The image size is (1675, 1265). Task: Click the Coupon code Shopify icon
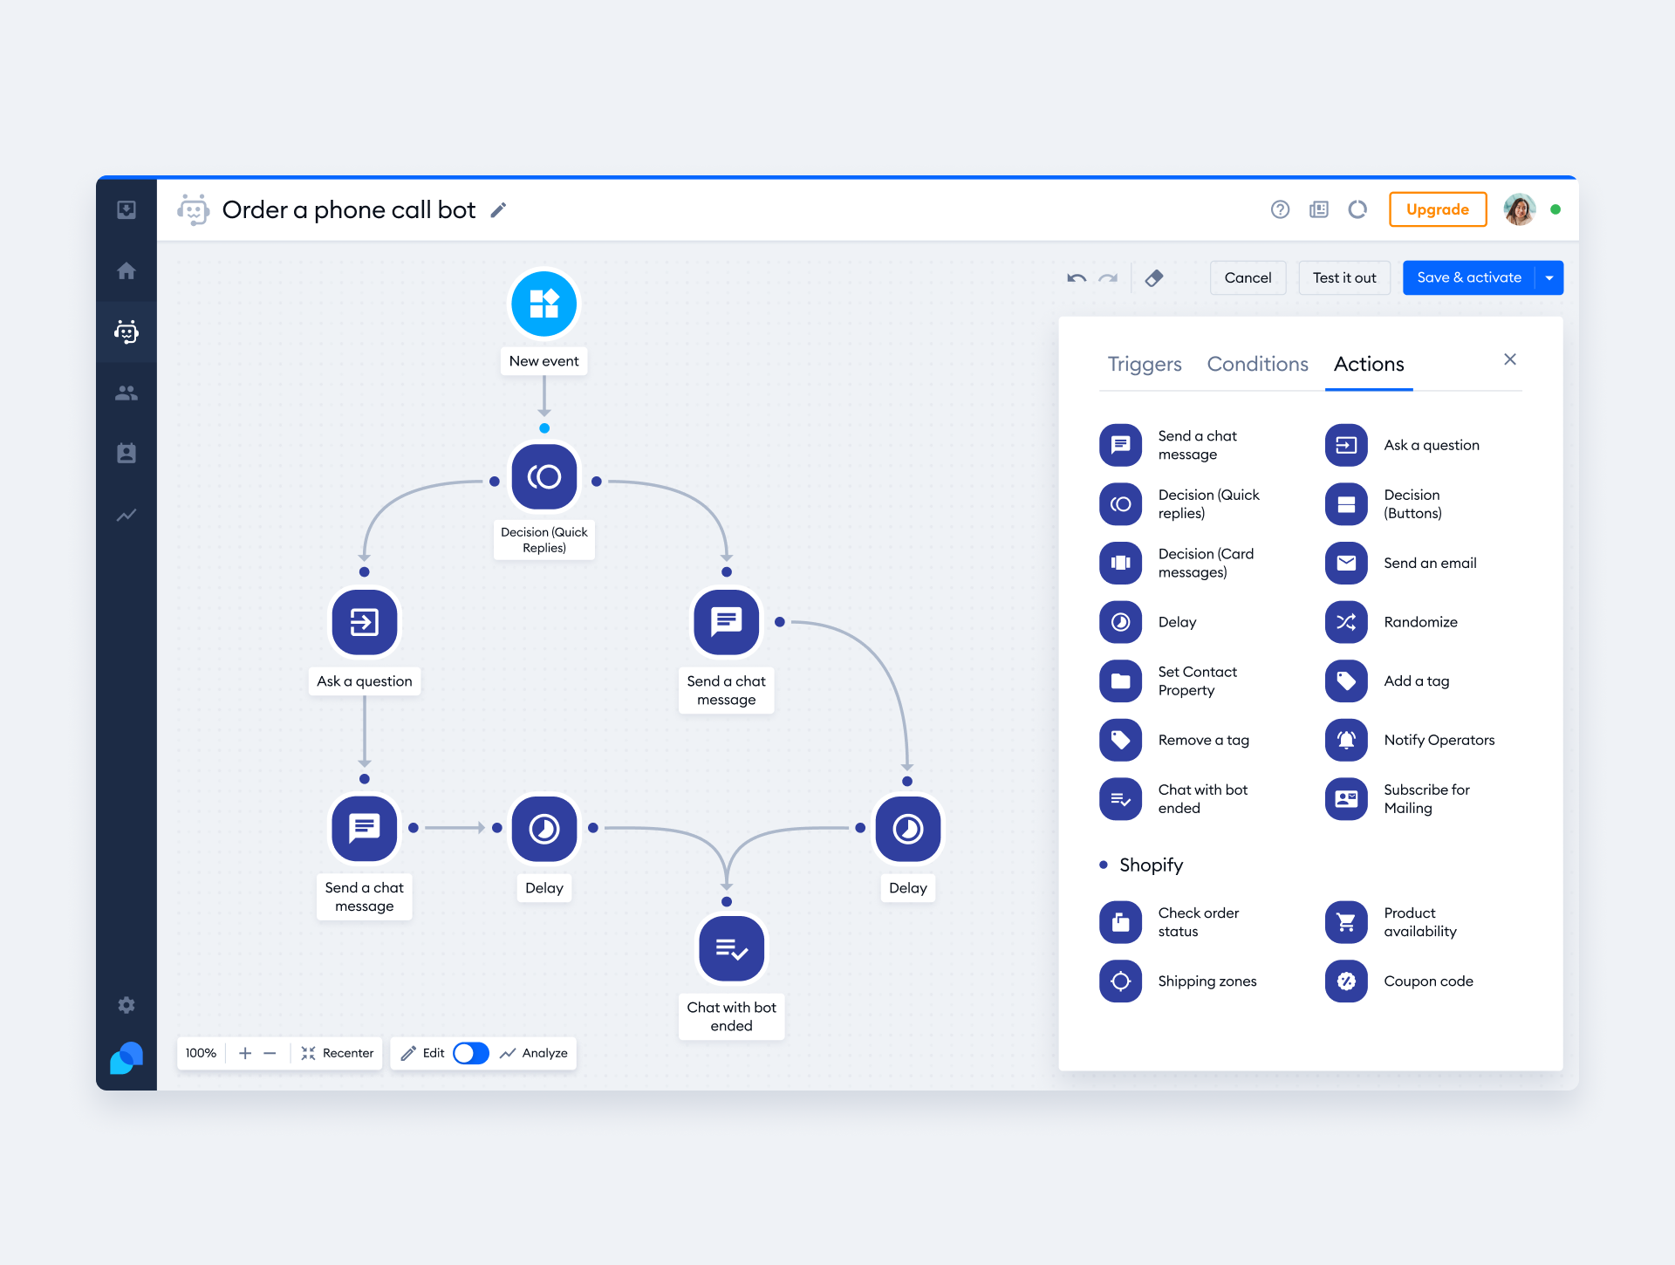1346,981
